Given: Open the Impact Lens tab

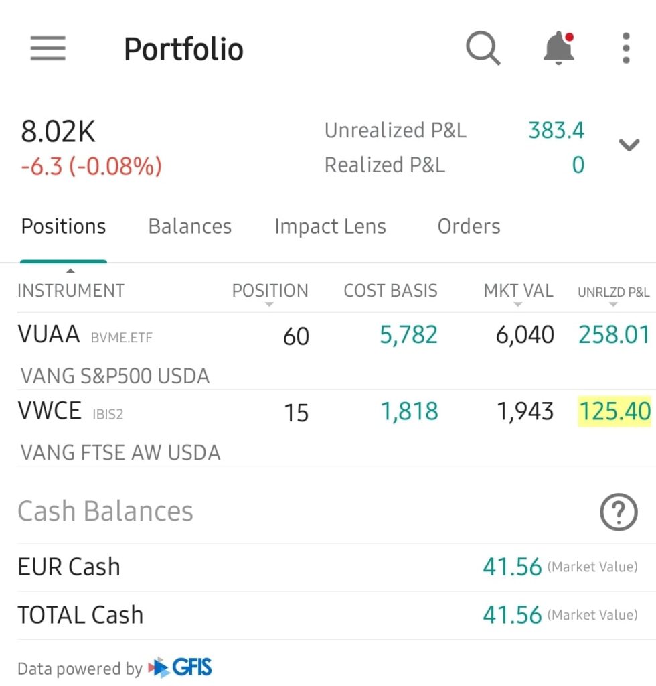Looking at the screenshot, I should [330, 226].
